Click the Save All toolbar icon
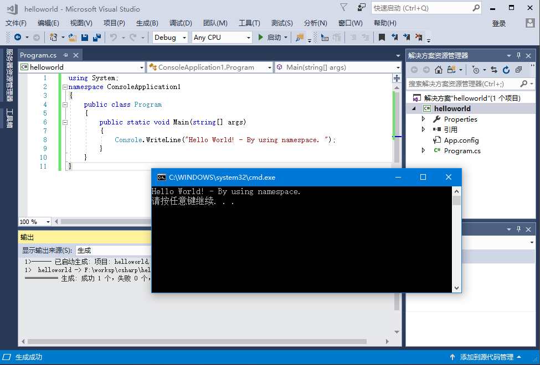The image size is (540, 365). (x=97, y=38)
